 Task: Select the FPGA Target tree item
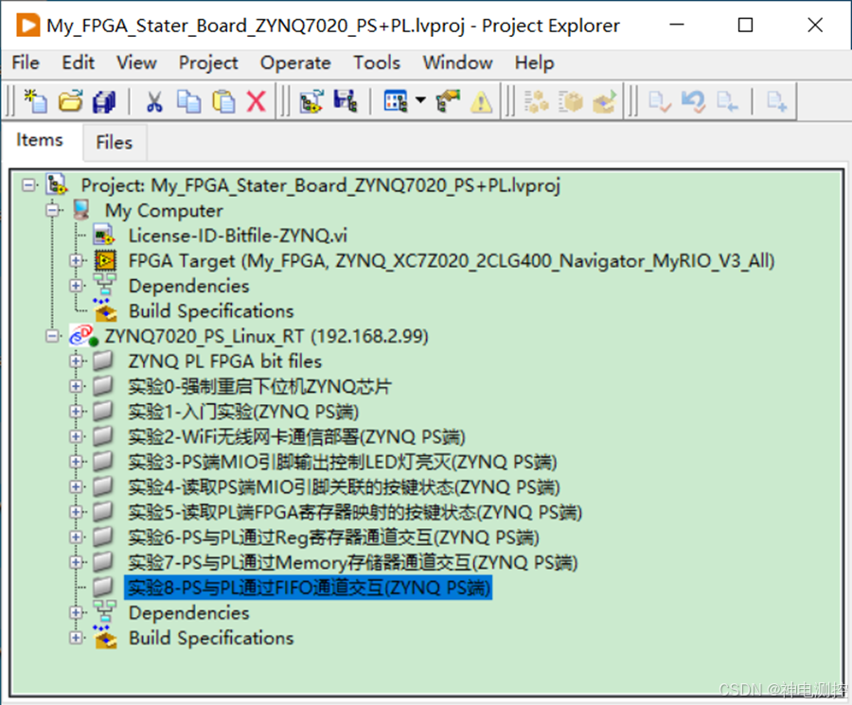(452, 261)
